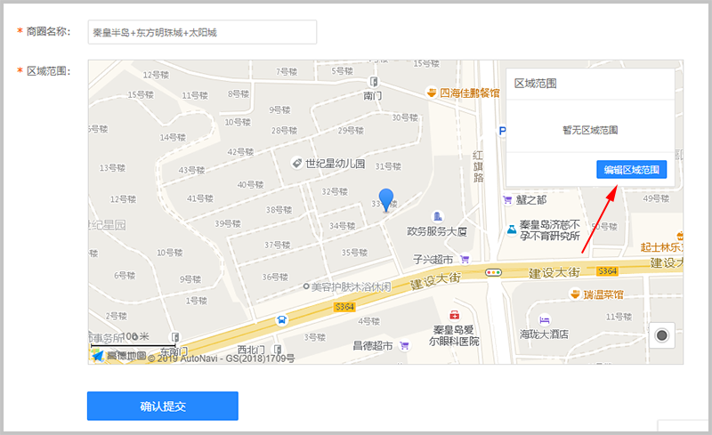Click the 世纪星幼儿园 tag icon
Image resolution: width=712 pixels, height=435 pixels.
tap(297, 163)
